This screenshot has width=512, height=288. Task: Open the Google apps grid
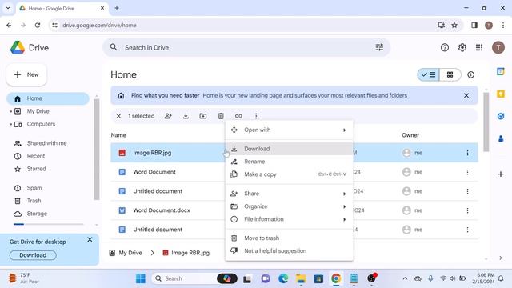tap(479, 48)
